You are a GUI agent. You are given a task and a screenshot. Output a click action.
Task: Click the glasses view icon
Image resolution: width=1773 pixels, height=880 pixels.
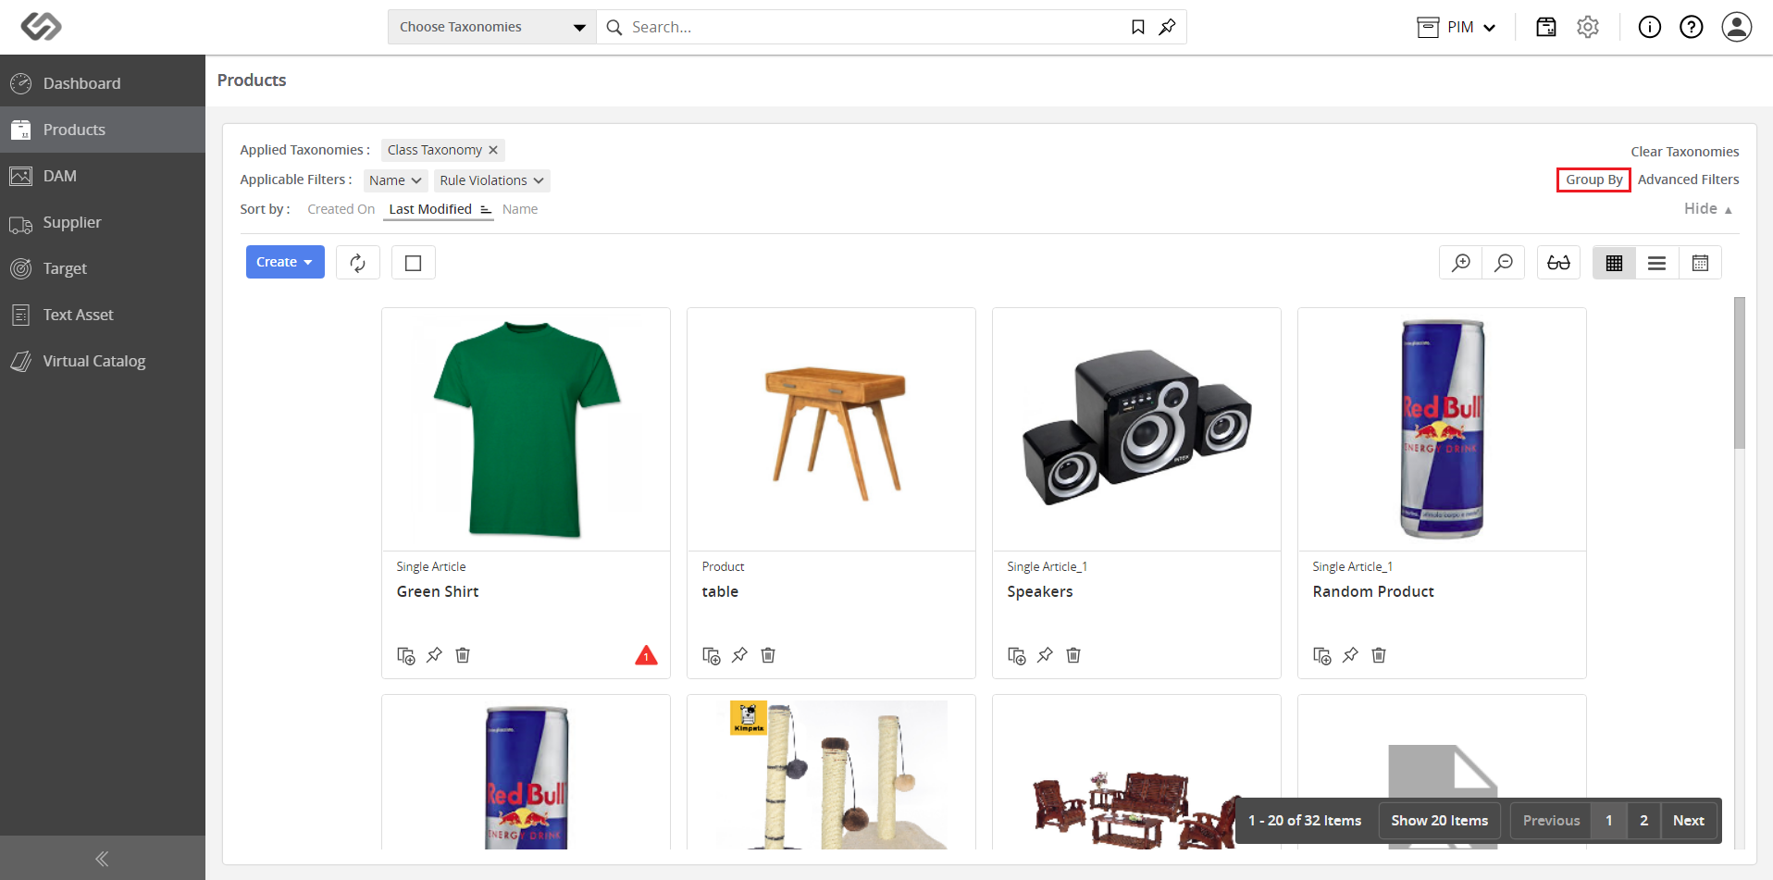[x=1558, y=263]
